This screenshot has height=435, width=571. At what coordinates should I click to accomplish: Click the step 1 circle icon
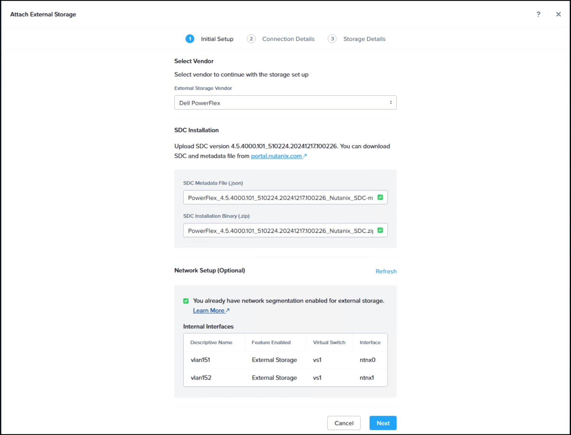click(190, 39)
